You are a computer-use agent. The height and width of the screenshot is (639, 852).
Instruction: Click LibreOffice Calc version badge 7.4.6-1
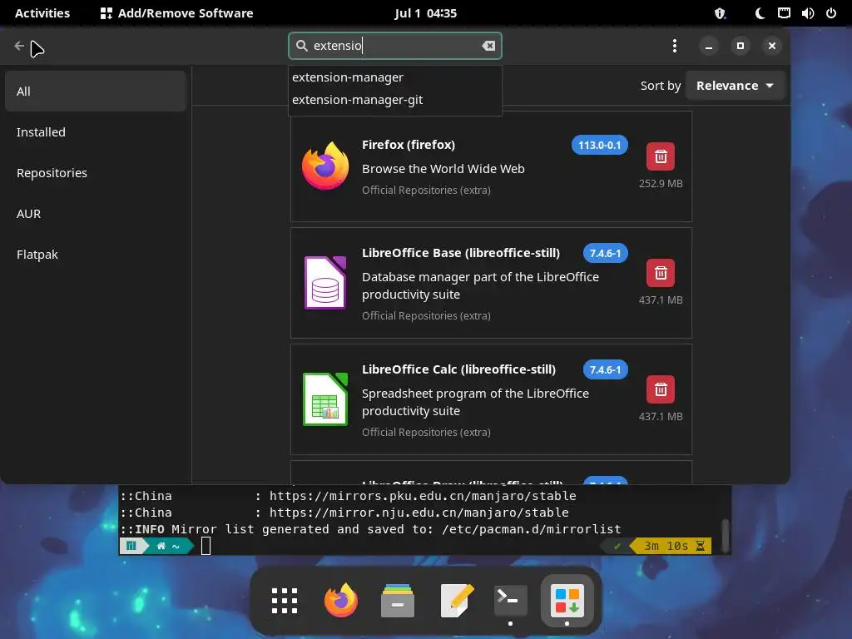click(x=605, y=369)
